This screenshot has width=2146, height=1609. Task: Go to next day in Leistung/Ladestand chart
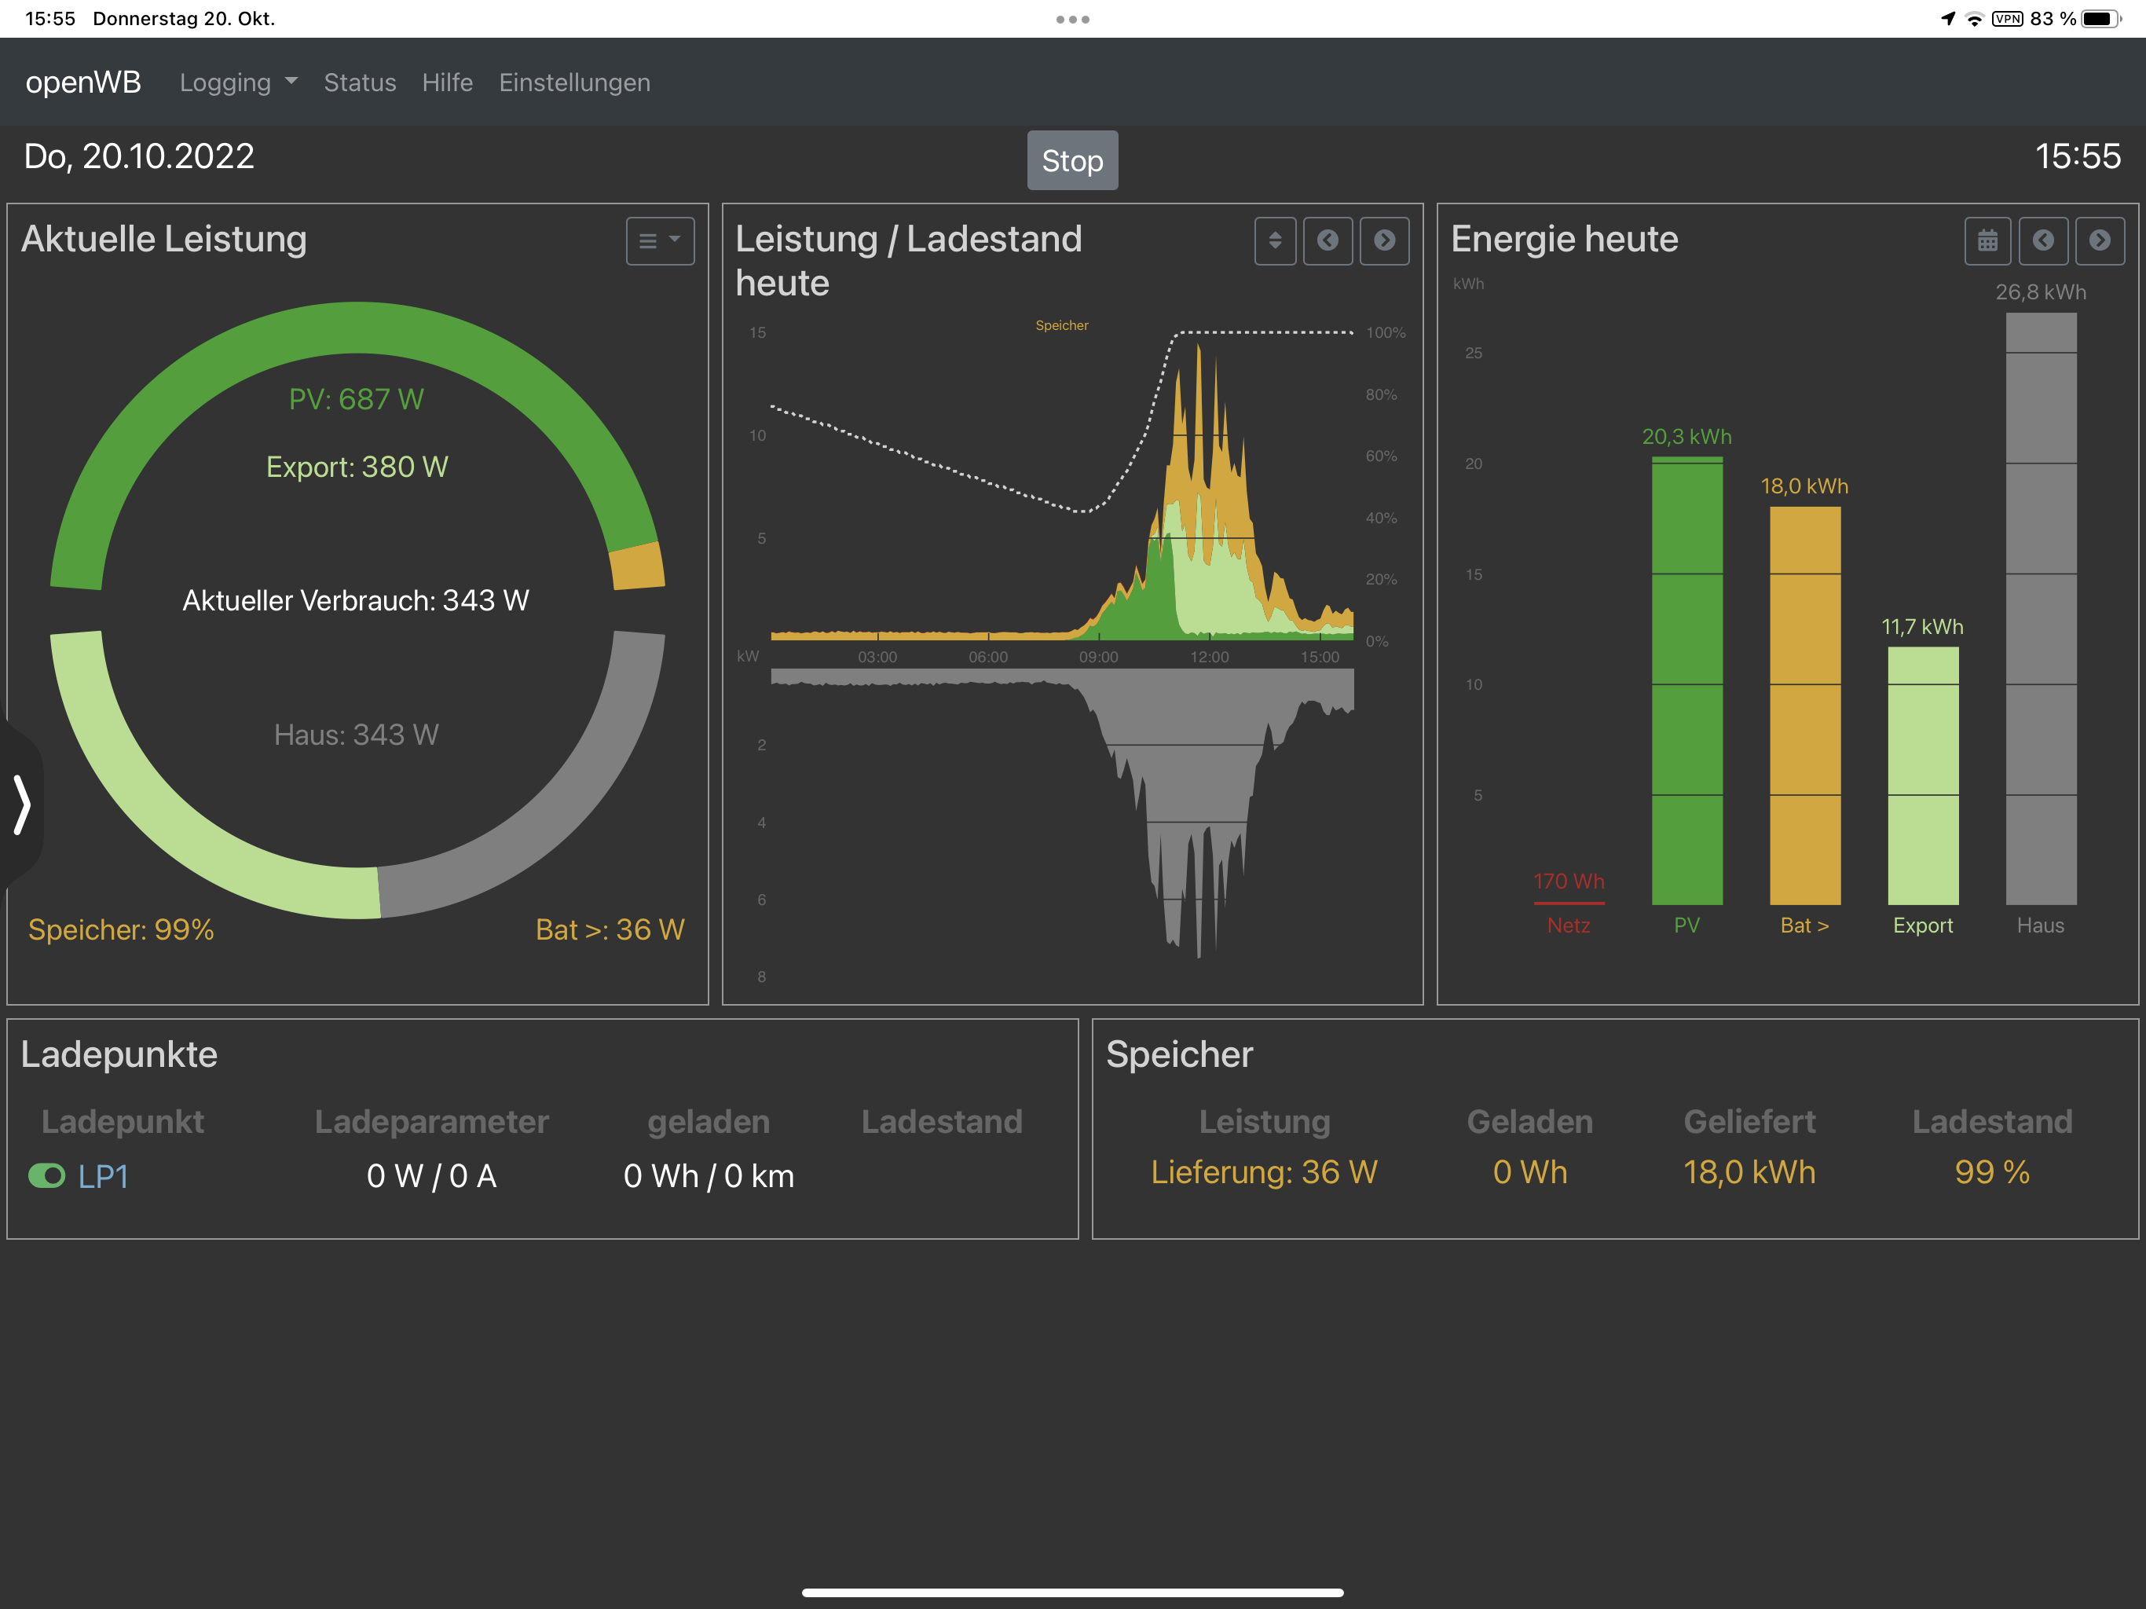point(1383,240)
